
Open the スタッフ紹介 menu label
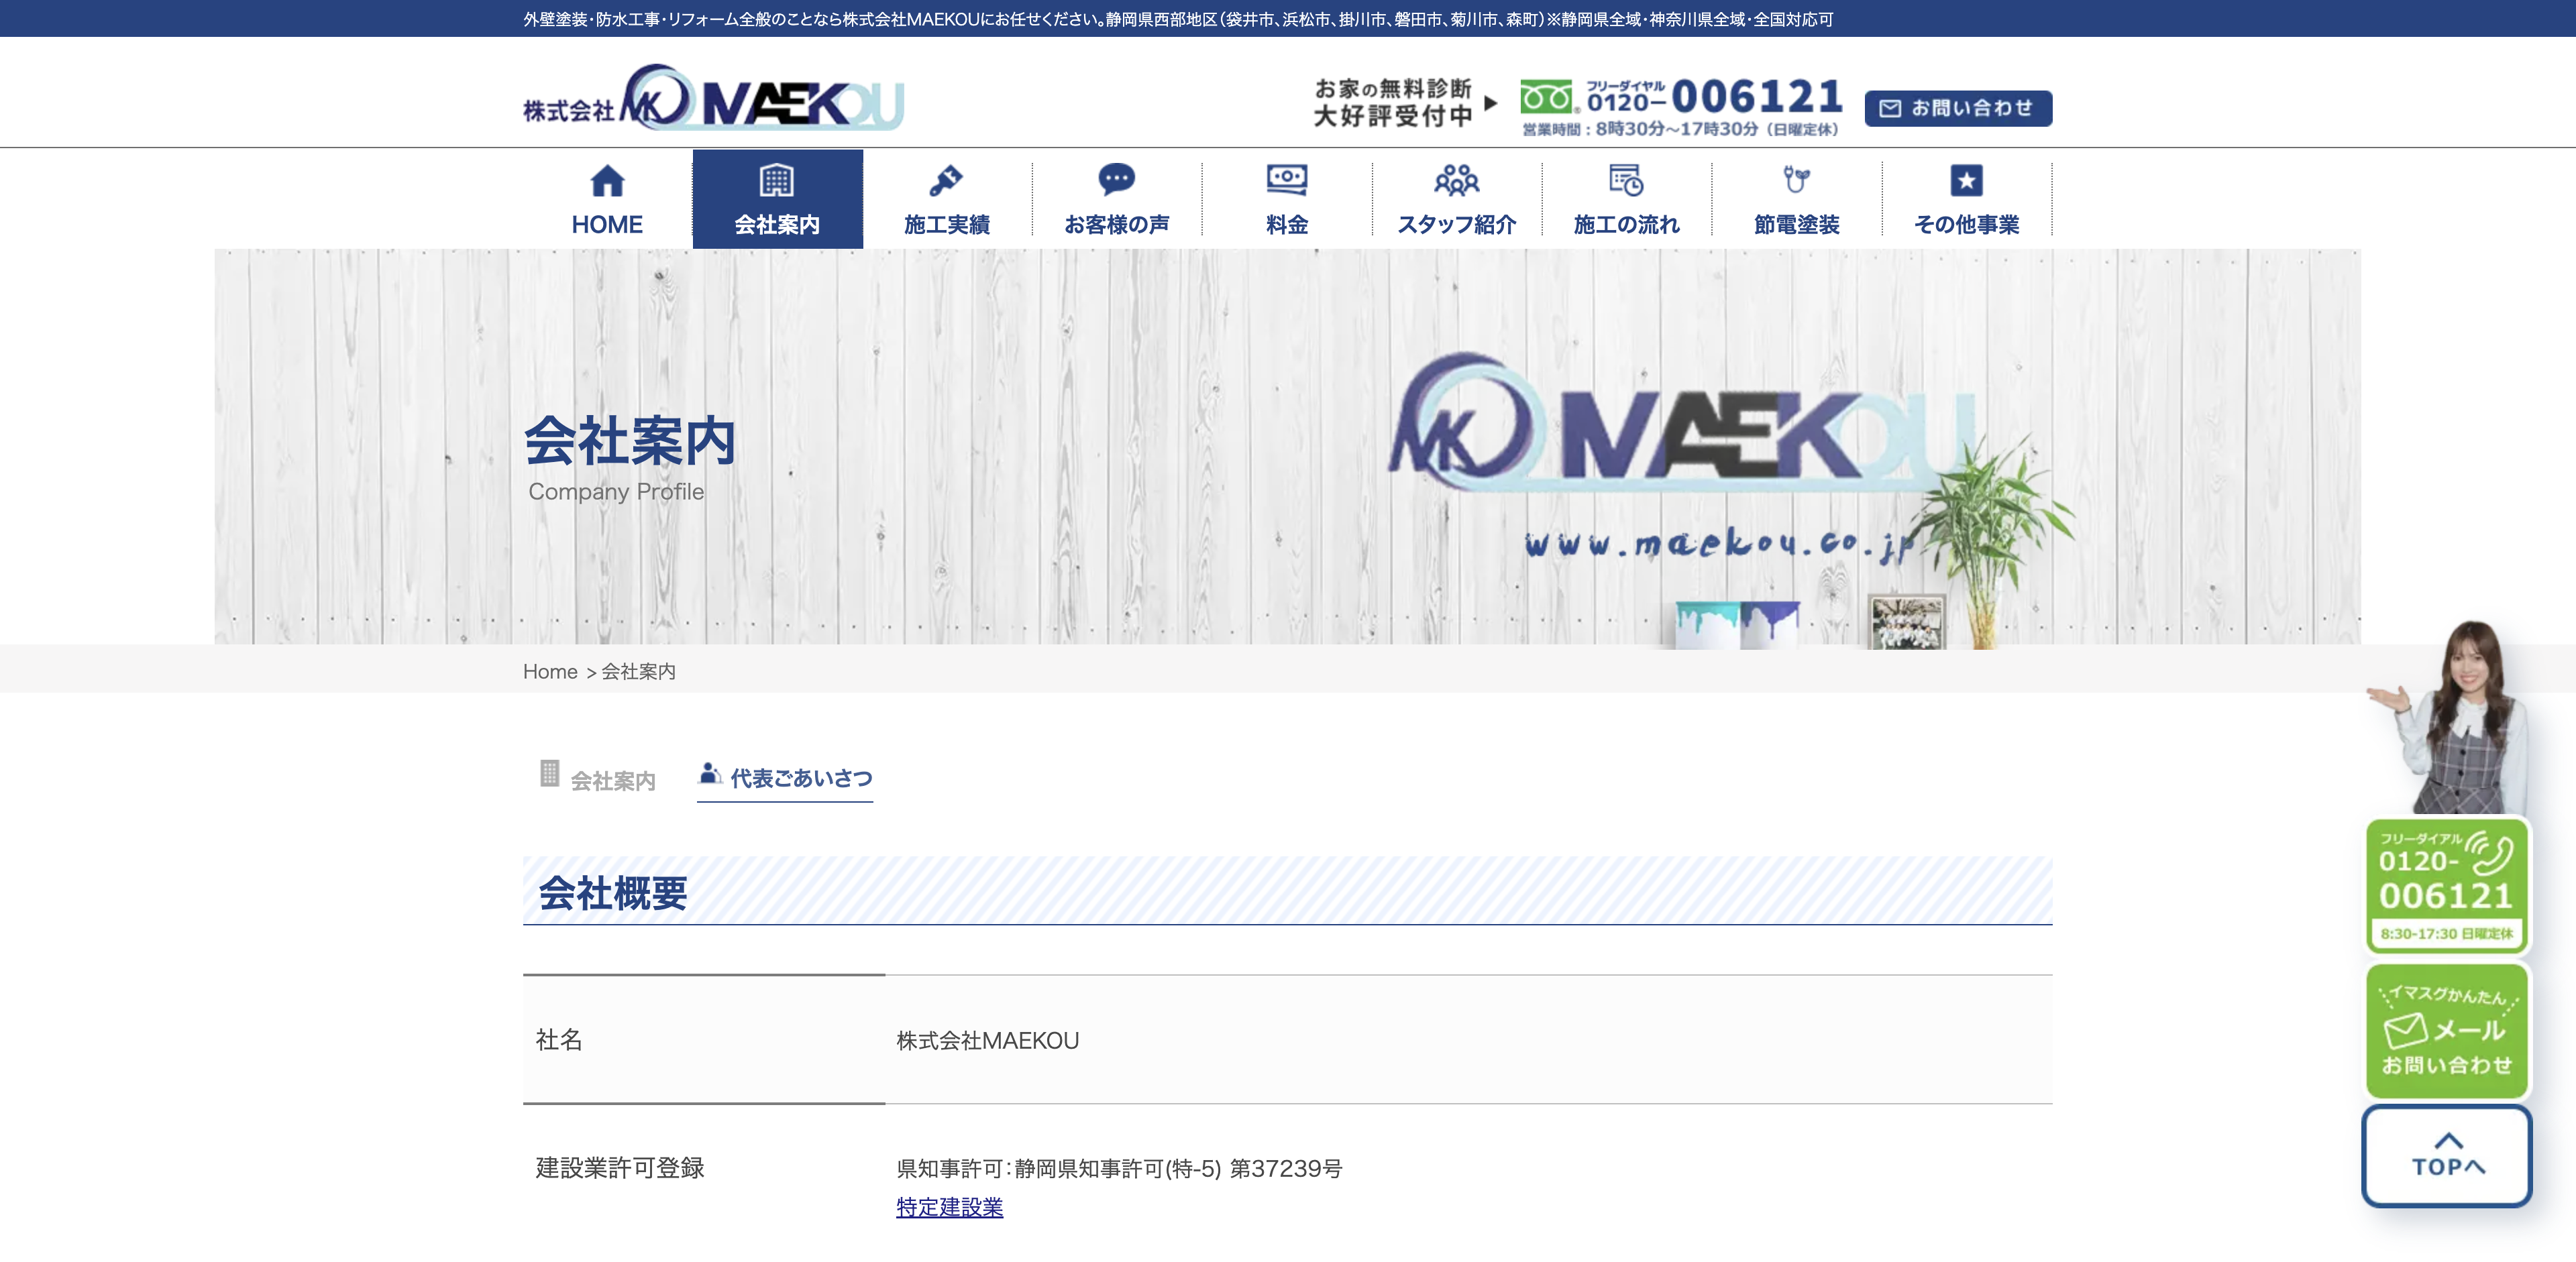coord(1457,225)
